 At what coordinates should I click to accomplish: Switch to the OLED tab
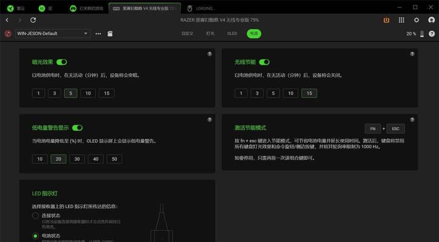[x=232, y=33]
